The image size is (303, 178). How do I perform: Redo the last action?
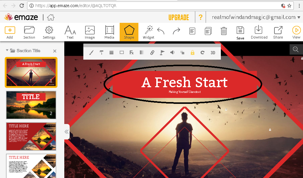coord(176,31)
